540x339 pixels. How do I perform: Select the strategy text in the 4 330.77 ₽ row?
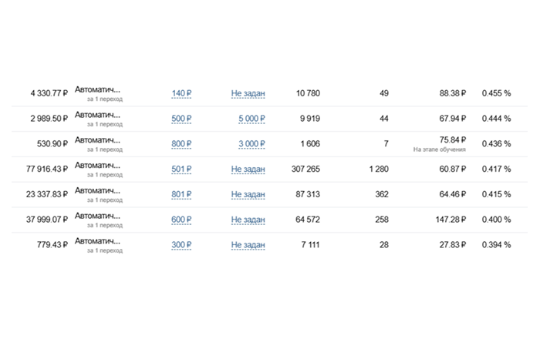click(97, 89)
